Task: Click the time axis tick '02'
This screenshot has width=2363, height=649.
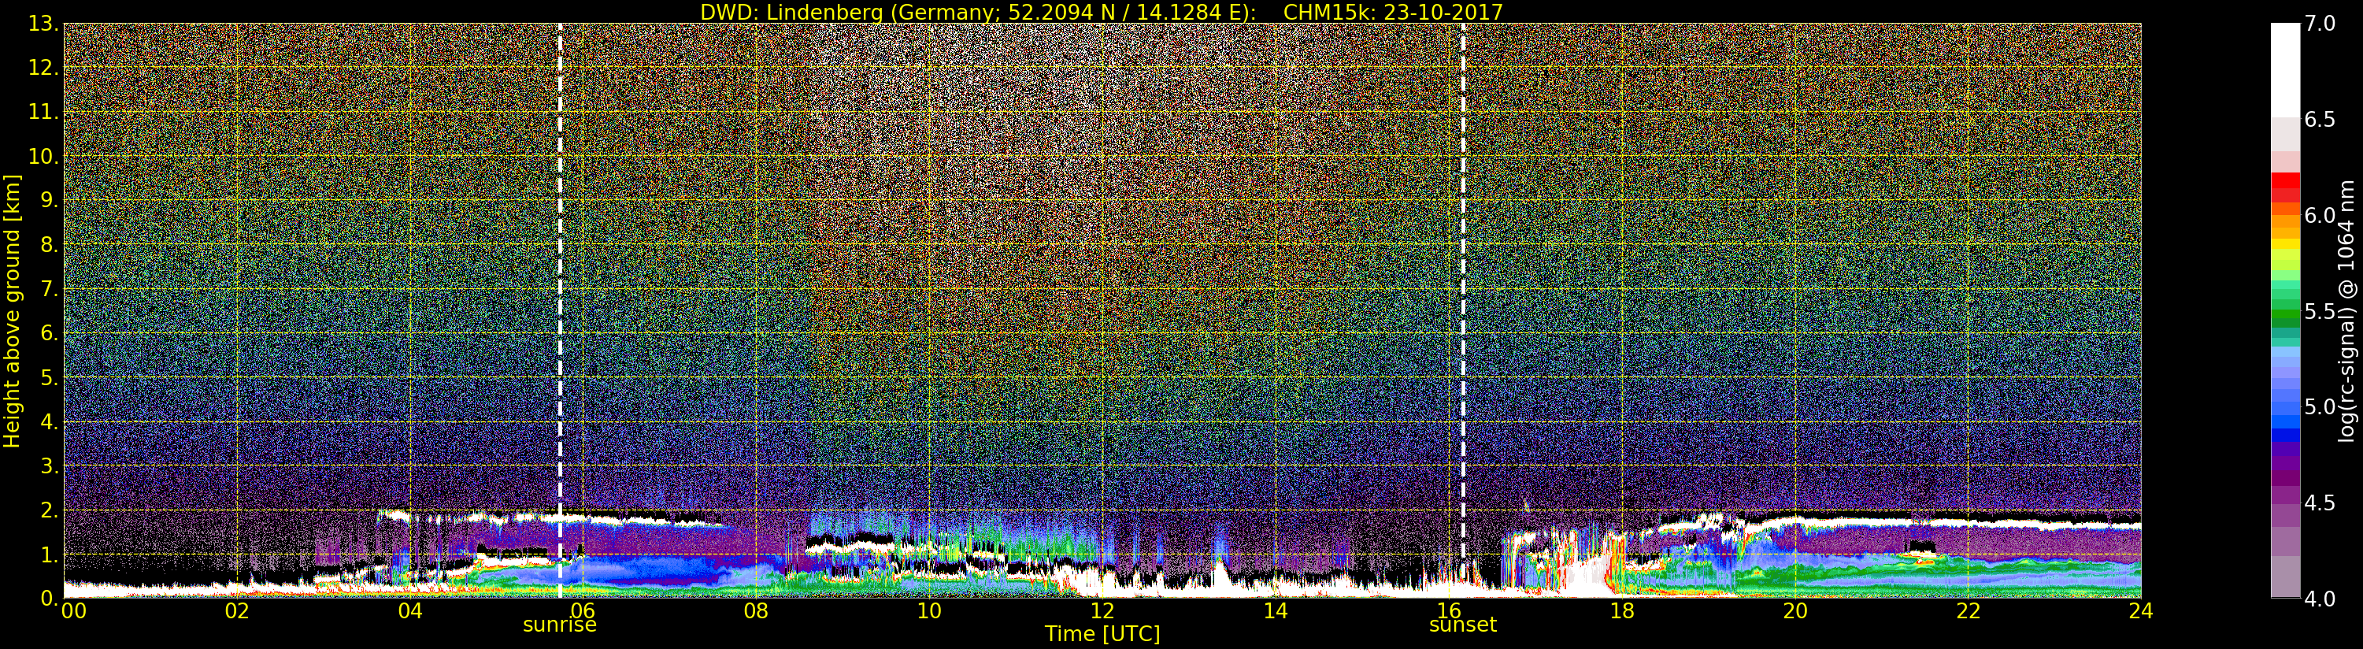Action: (237, 610)
